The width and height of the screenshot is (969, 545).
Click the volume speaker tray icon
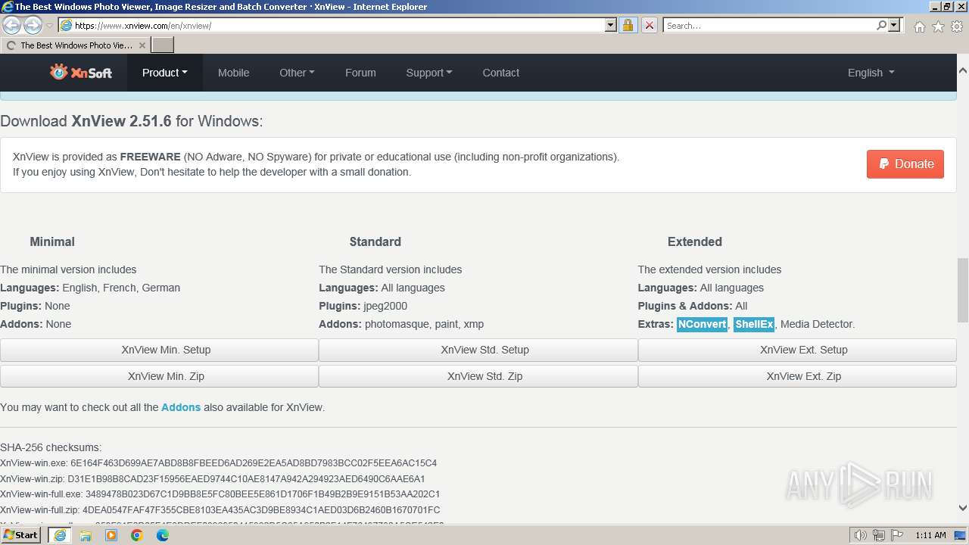point(861,535)
